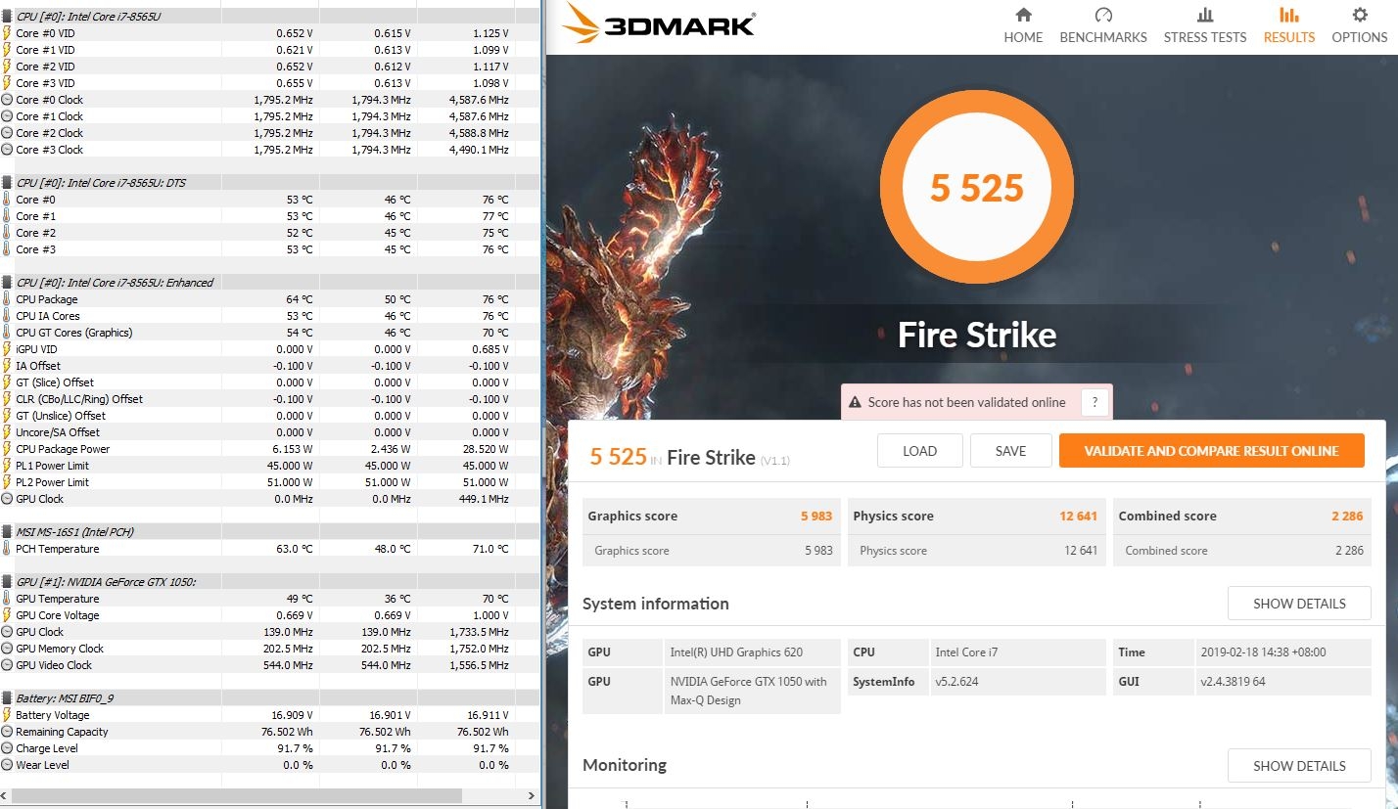
Task: Click the sensor list right scroll arrow
Action: 533,796
